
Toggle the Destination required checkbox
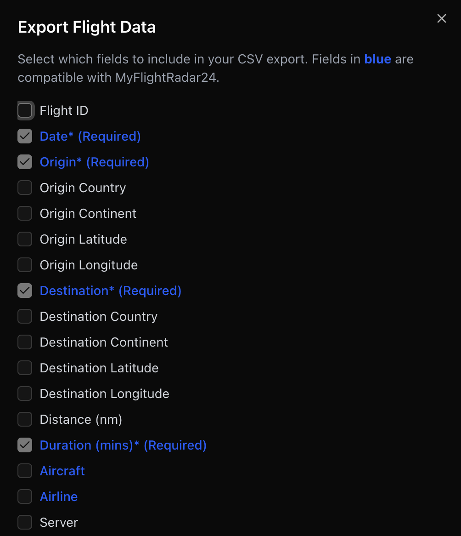tap(25, 291)
